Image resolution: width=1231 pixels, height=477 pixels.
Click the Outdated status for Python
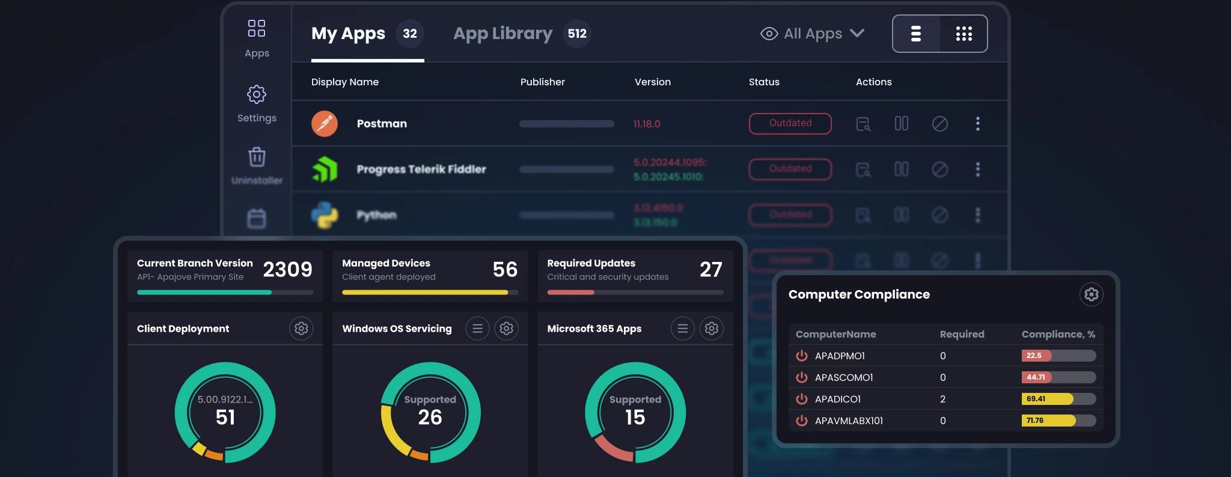(790, 214)
